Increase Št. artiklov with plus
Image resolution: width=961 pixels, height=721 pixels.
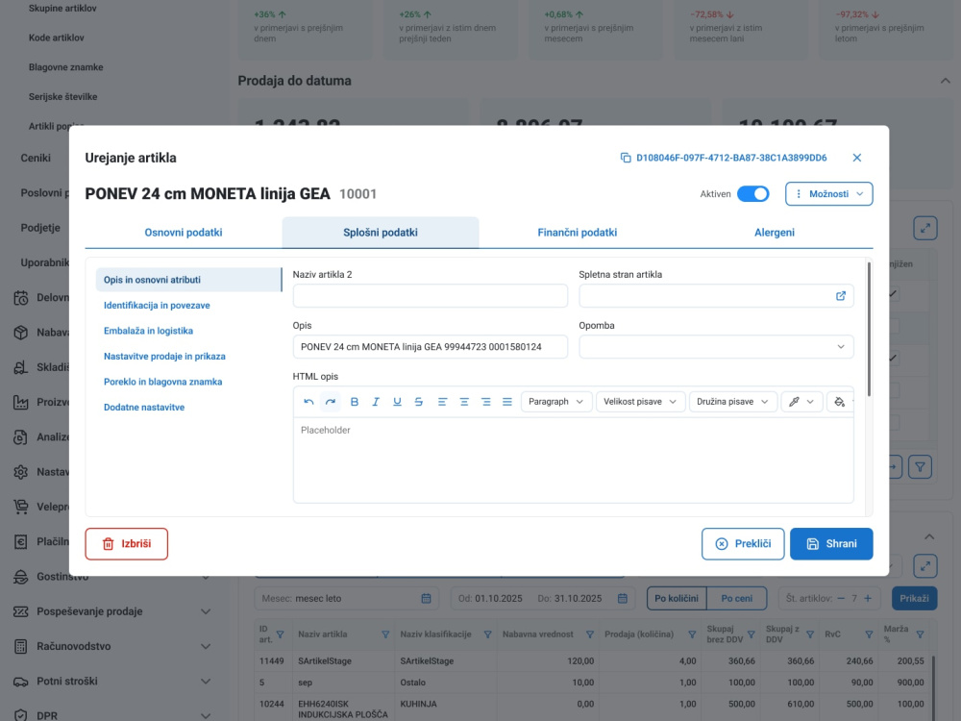click(x=867, y=598)
